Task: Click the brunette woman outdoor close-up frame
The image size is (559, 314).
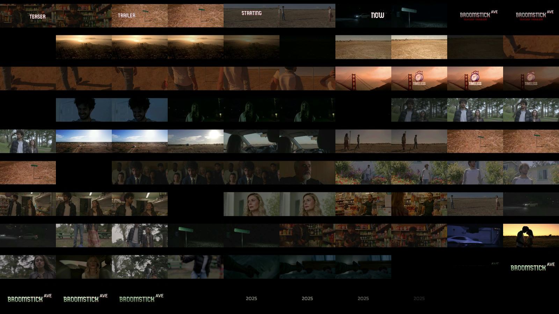Action: coord(28,267)
